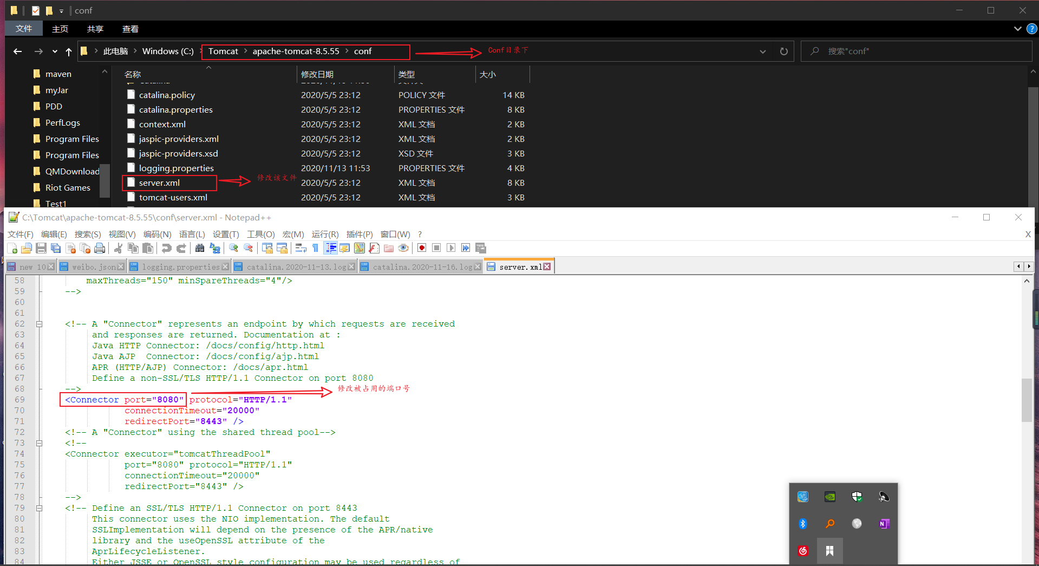Open the 设置(T) menu
The height and width of the screenshot is (566, 1039).
[x=226, y=234]
